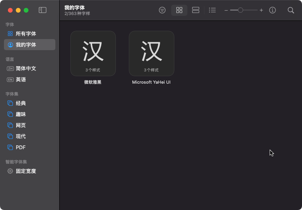Open the search magnifier icon
The width and height of the screenshot is (302, 210).
[x=291, y=10]
